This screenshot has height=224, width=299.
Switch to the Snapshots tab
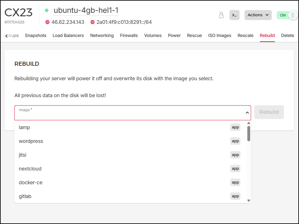pos(36,35)
